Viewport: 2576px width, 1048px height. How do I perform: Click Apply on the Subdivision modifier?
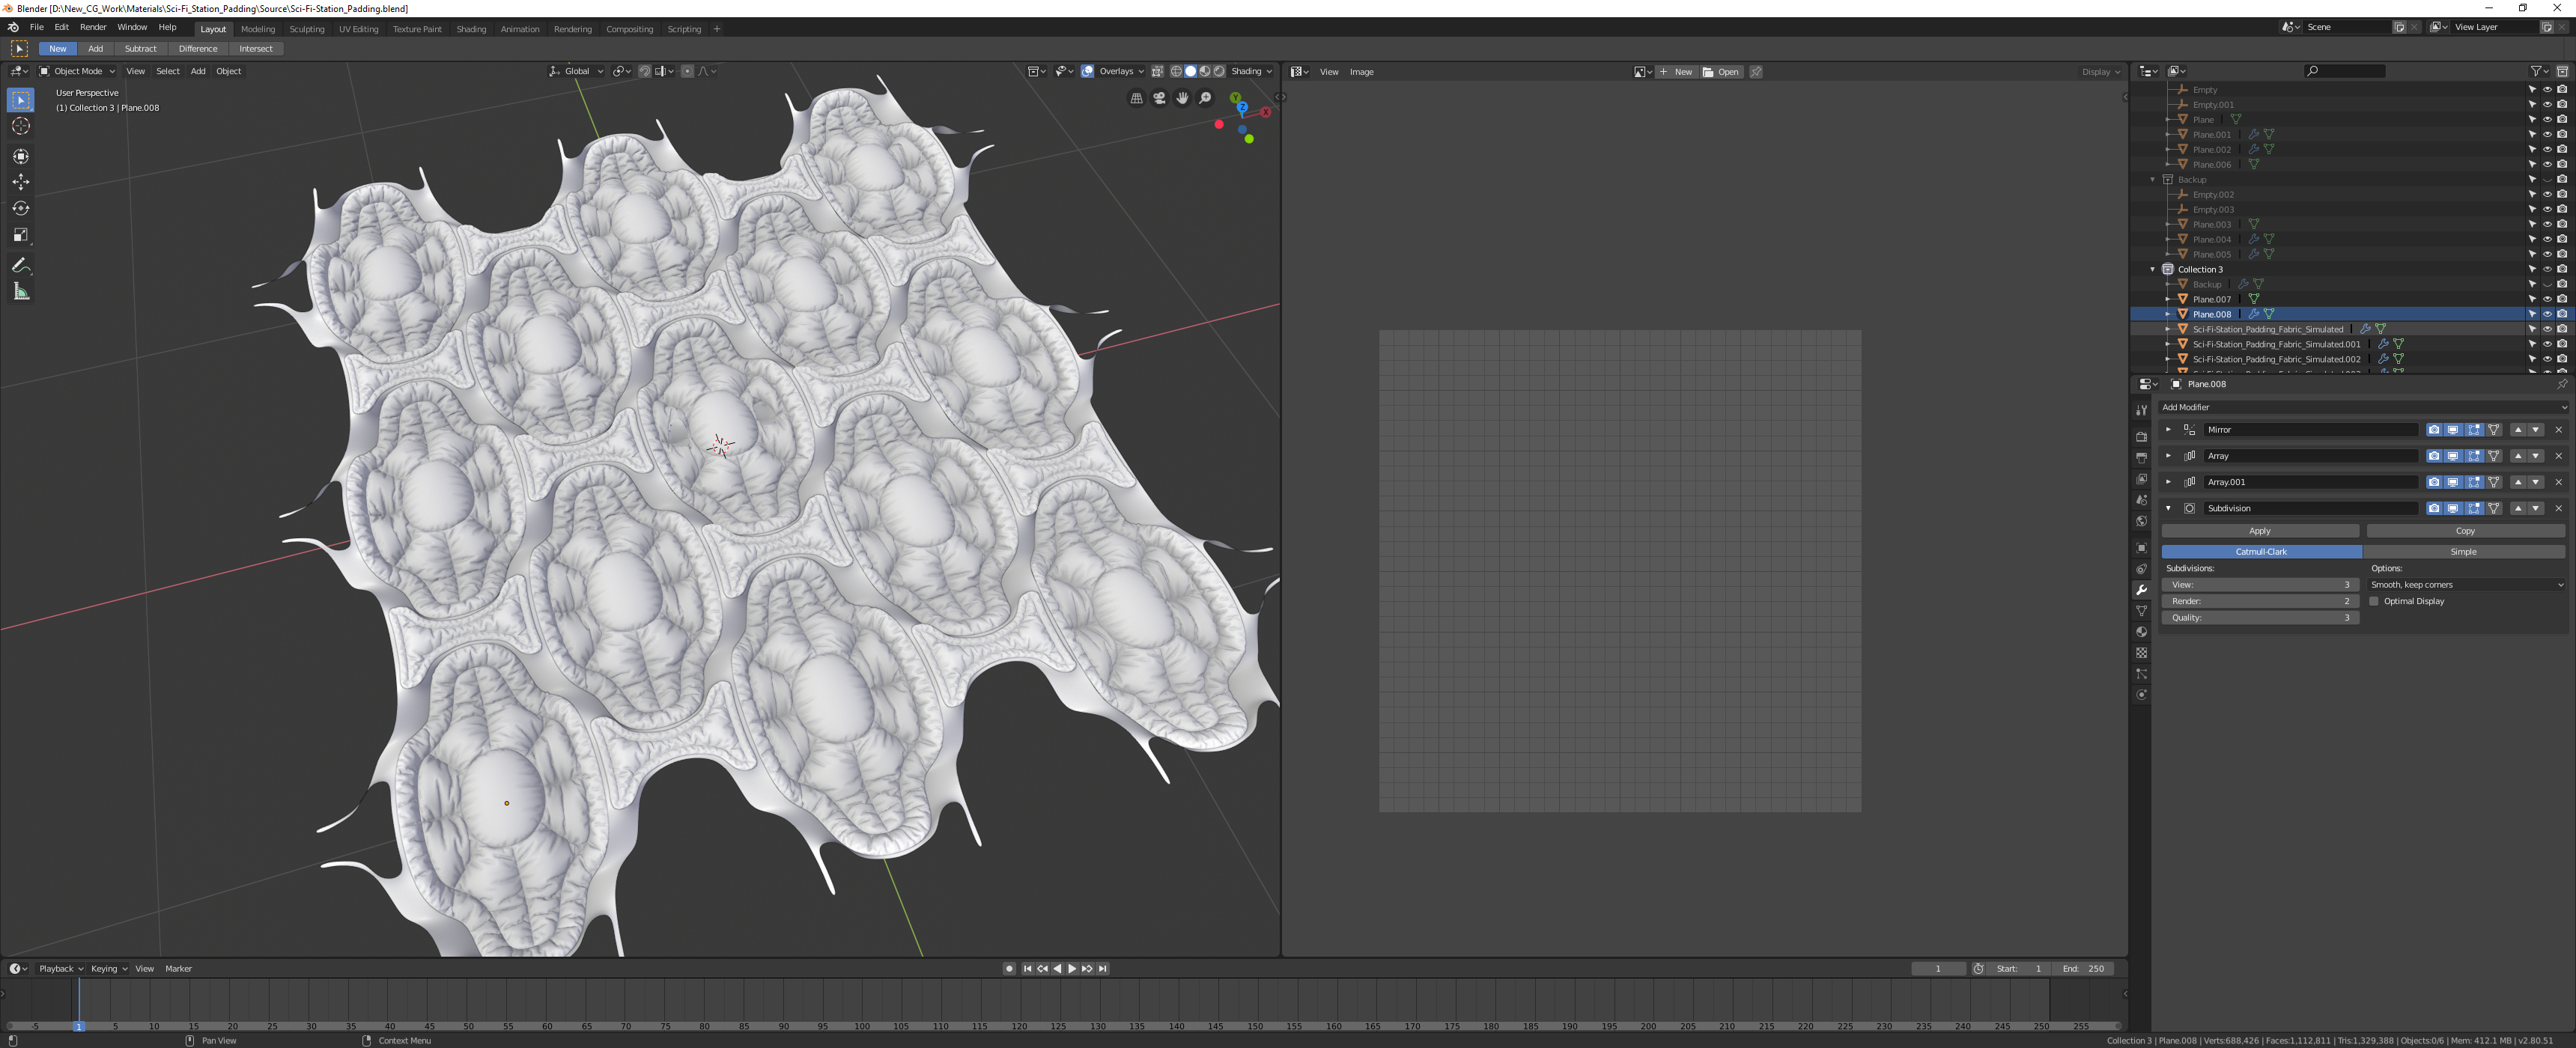click(x=2260, y=531)
